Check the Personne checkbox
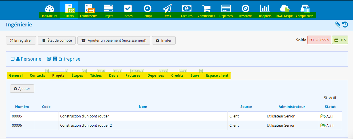 point(13,59)
